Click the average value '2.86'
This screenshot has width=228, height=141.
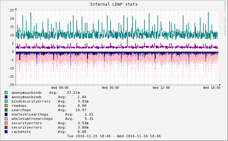[82, 97]
